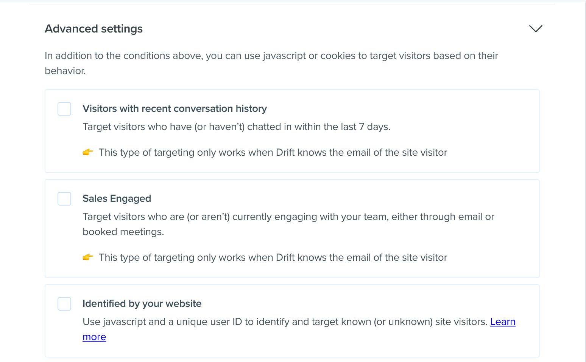Select the 'Identified by your website' title
Screen dimensions: 586x362
pyautogui.click(x=142, y=304)
